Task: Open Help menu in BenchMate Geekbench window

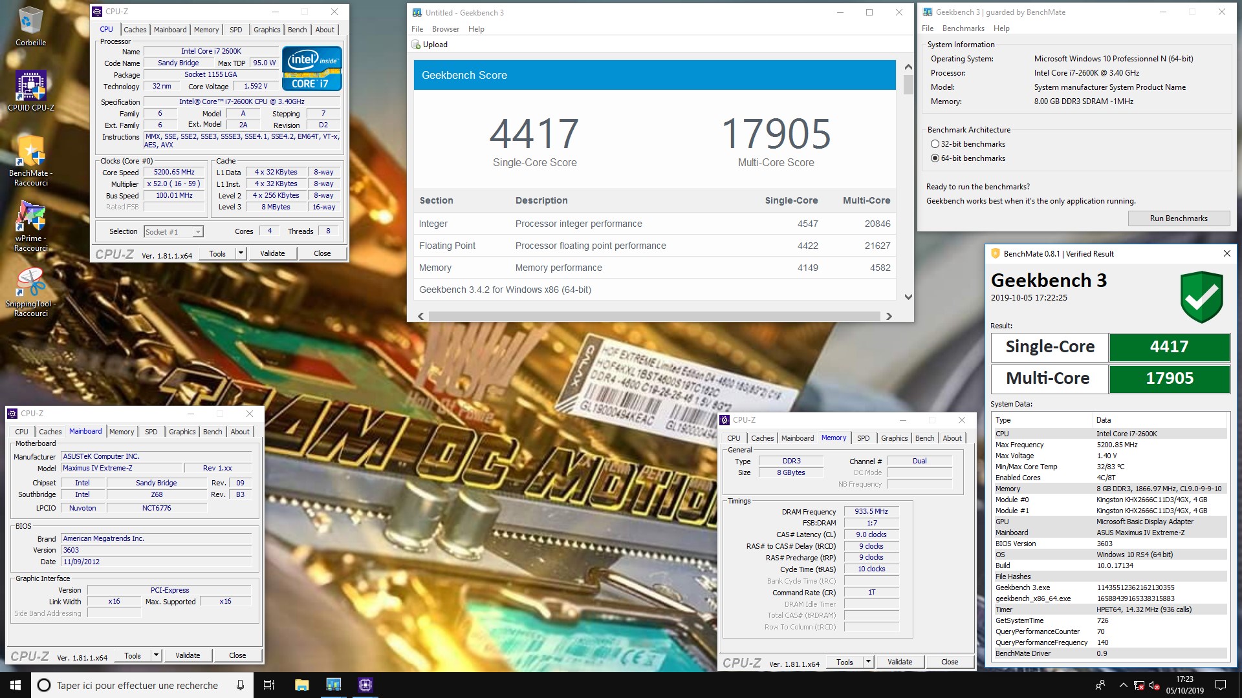Action: click(x=1001, y=28)
